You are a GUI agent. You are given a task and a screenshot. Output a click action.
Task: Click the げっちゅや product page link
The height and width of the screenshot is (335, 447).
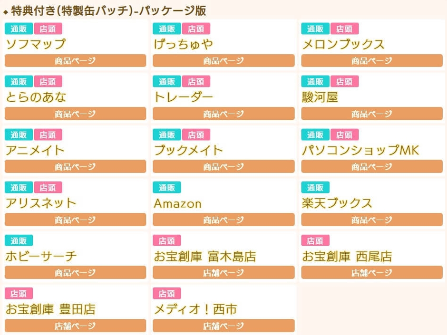click(x=223, y=60)
